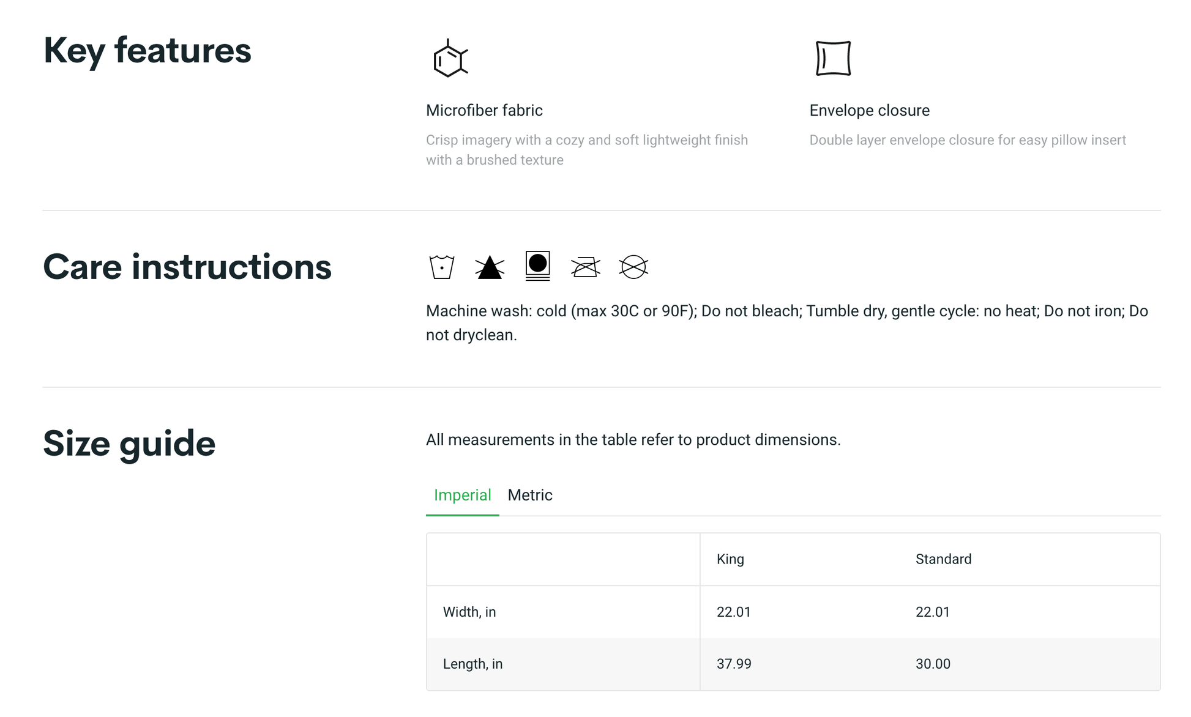Click the do not dryclean circle
The image size is (1191, 717).
[633, 267]
